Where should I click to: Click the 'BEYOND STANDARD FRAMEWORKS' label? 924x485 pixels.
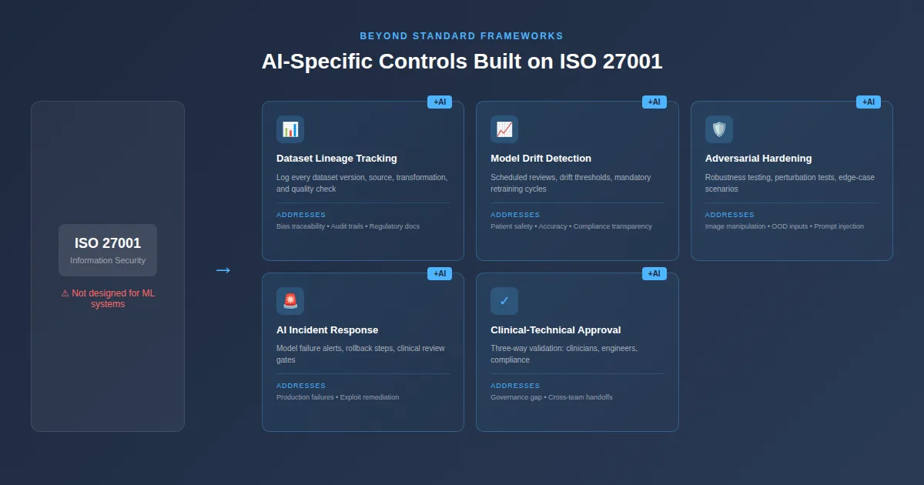[462, 36]
